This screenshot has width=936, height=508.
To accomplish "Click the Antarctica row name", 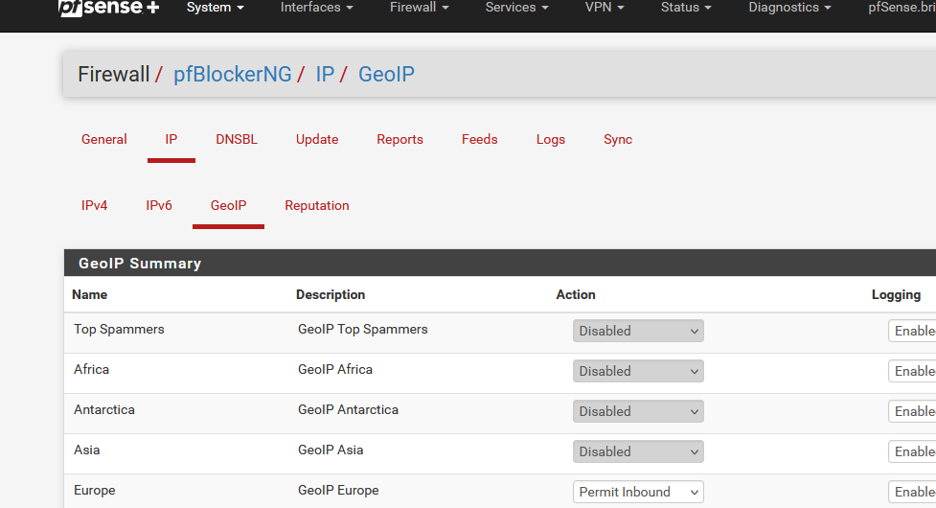I will (103, 409).
